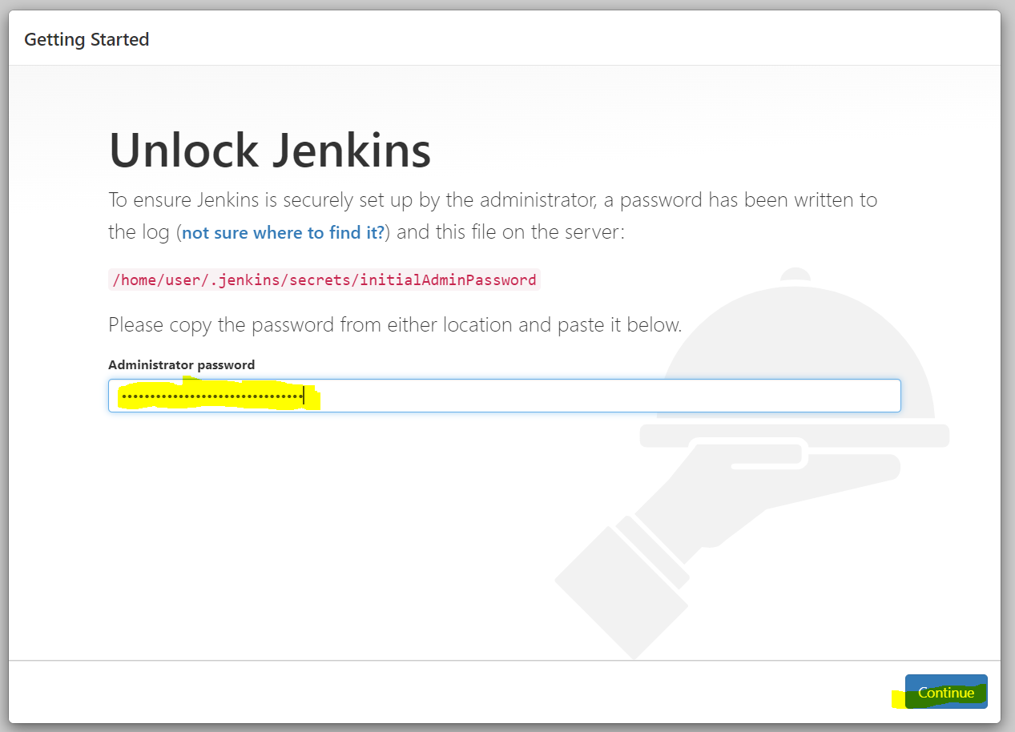1015x732 pixels.
Task: Click the Continue button
Action: (x=946, y=692)
